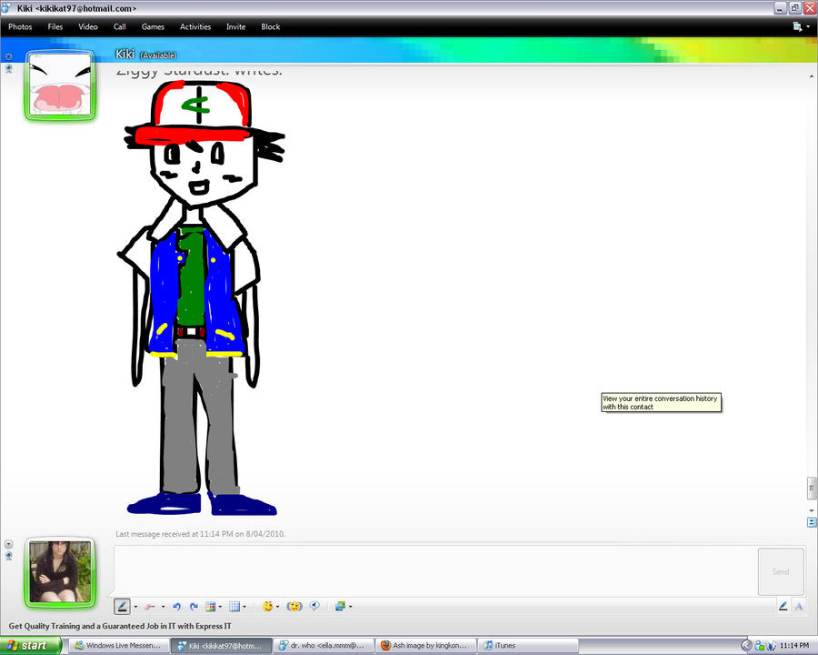Click the 11:14 PM taskbar clock
Image resolution: width=818 pixels, height=655 pixels.
click(x=794, y=646)
